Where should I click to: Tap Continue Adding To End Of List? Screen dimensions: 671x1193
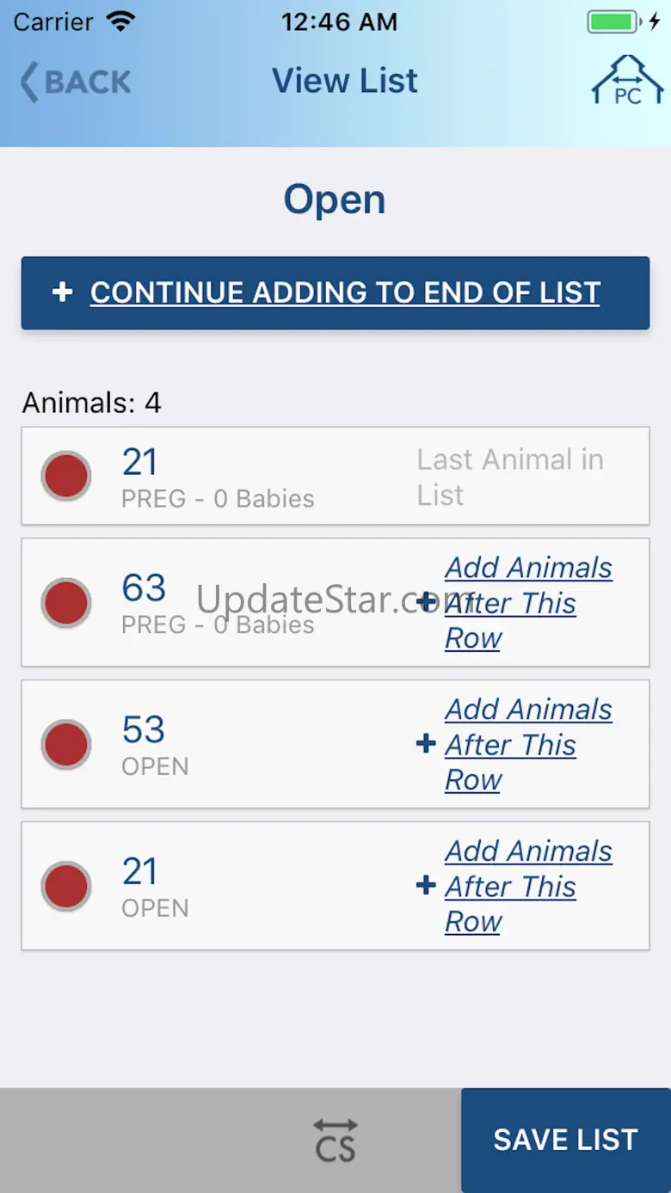pos(344,292)
